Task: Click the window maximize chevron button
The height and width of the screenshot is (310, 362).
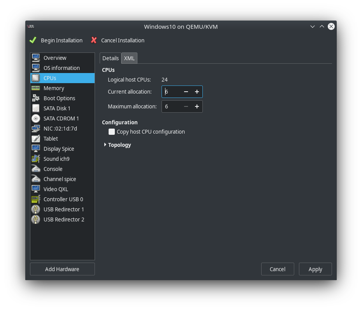Action: coord(322,26)
